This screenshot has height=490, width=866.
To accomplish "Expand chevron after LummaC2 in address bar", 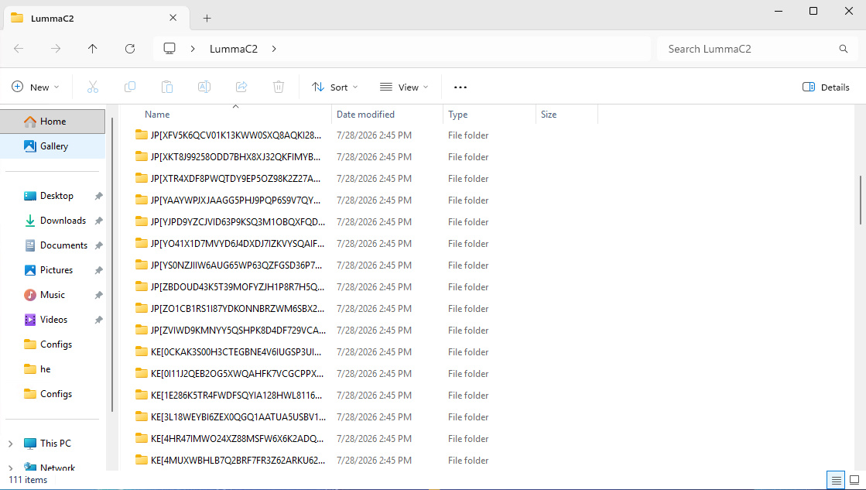I will tap(274, 49).
